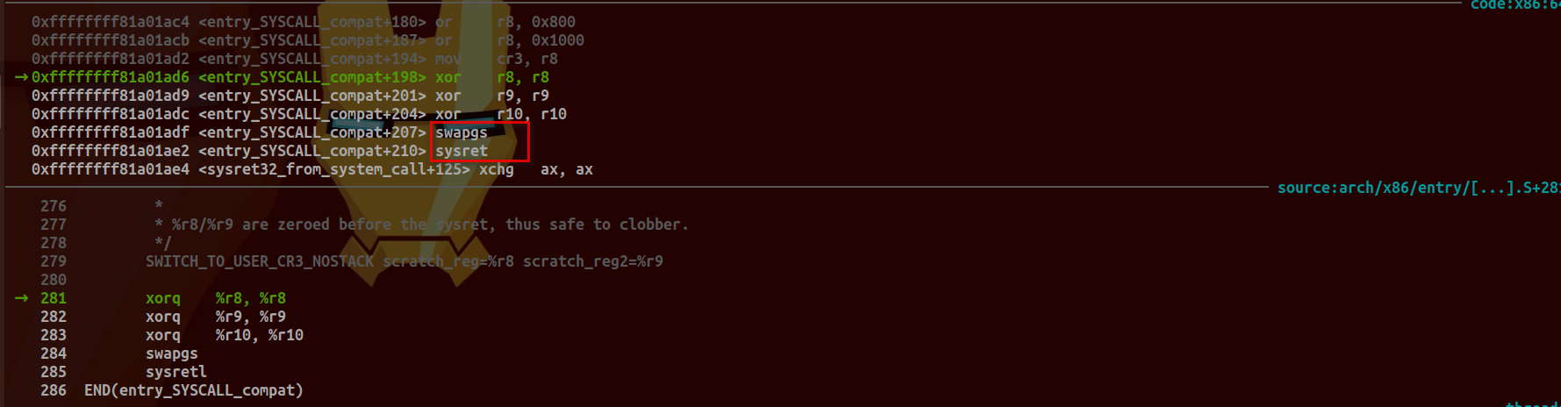1561x407 pixels.
Task: Click source line number 276
Action: [54, 206]
